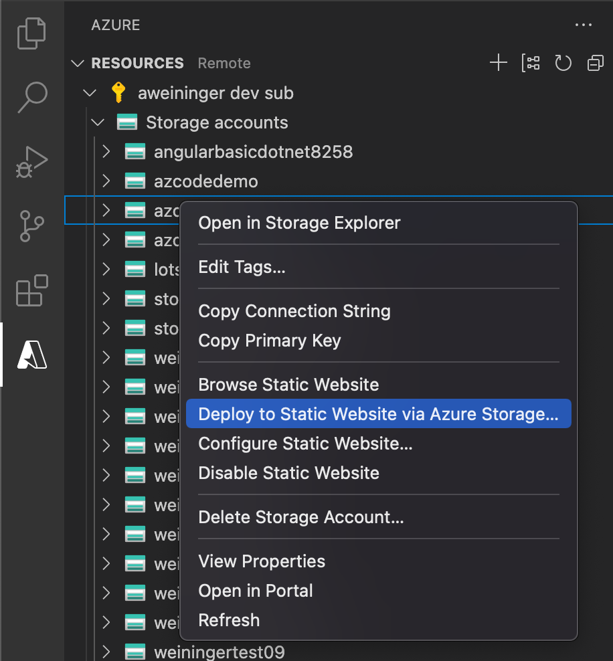613x661 pixels.
Task: Click the storage icon for angularbasicdotnet8258
Action: [135, 152]
